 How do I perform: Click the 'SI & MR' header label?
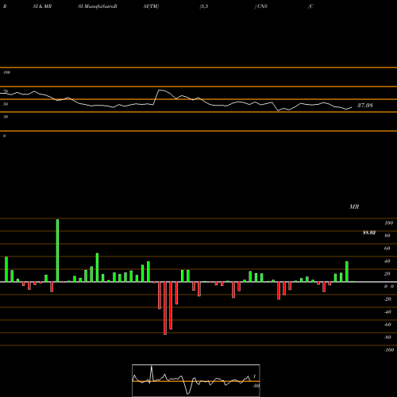(x=42, y=6)
